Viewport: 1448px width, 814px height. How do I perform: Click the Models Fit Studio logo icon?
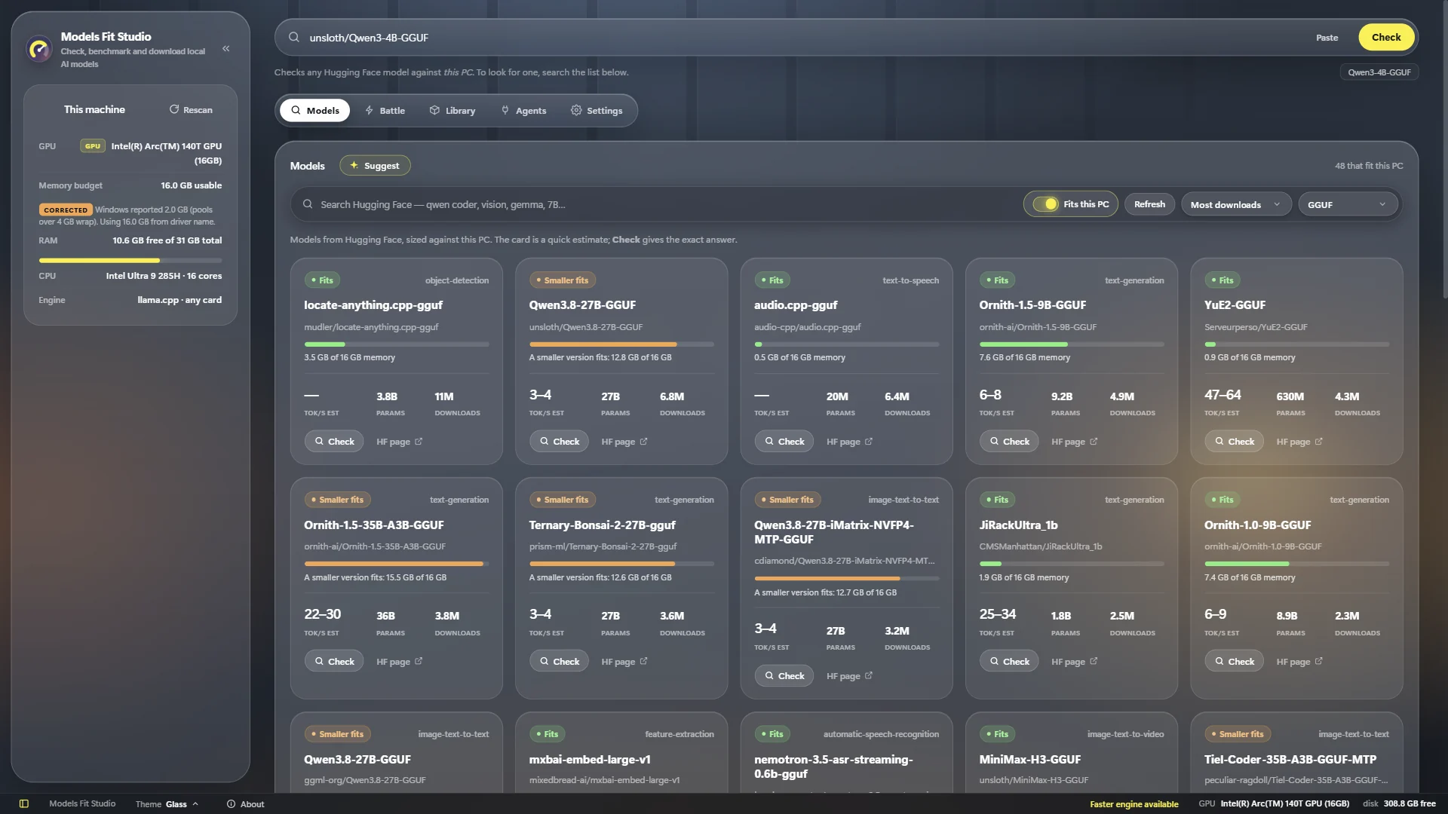coord(38,49)
